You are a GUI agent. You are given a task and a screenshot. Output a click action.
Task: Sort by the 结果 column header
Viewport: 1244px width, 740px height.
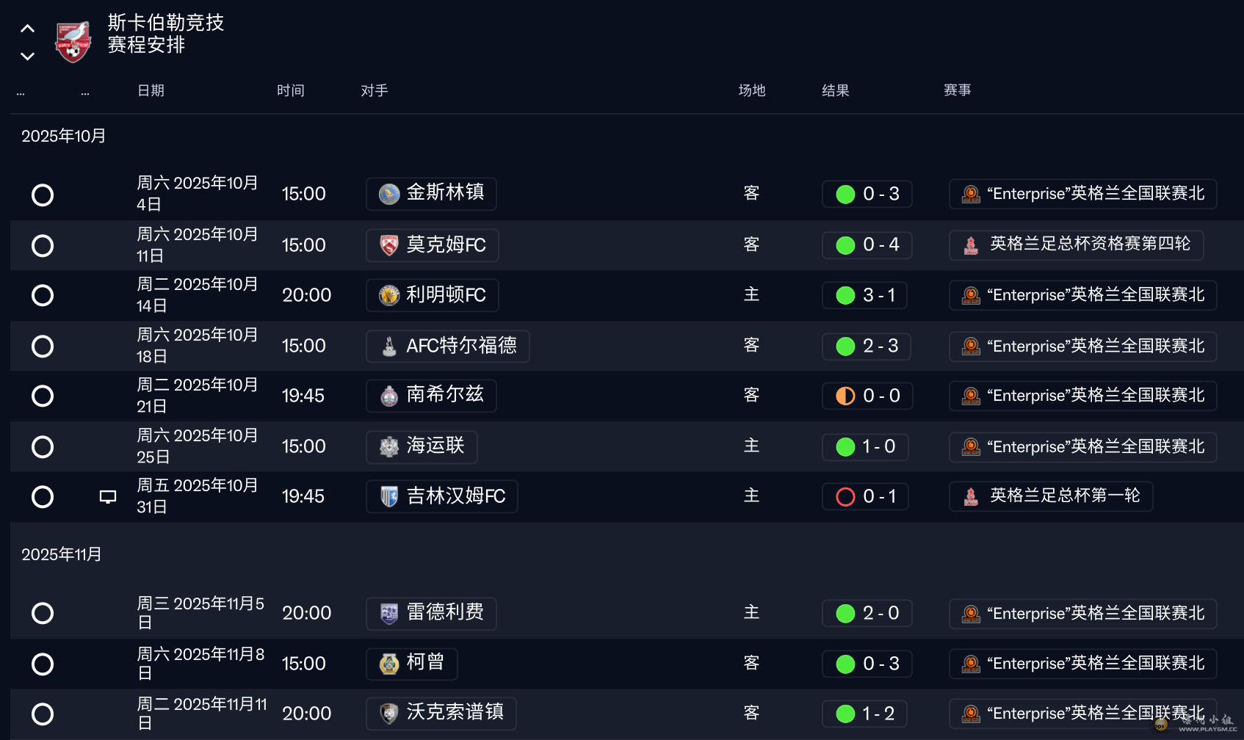point(835,90)
